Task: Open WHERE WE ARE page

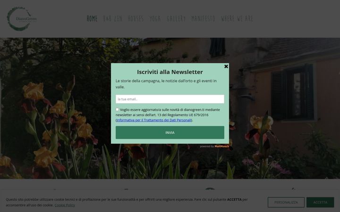Action: point(237,18)
